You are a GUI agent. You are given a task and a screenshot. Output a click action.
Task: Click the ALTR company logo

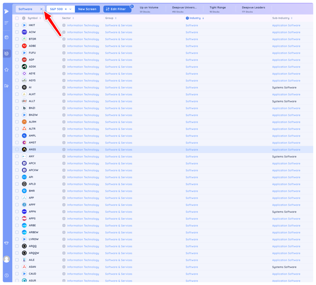coord(24,129)
